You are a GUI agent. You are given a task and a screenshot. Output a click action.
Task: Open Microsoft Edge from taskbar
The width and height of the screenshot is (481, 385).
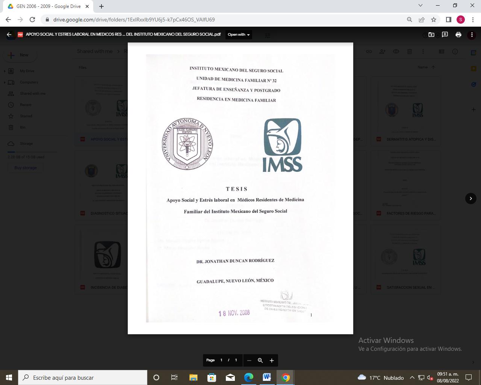[248, 377]
